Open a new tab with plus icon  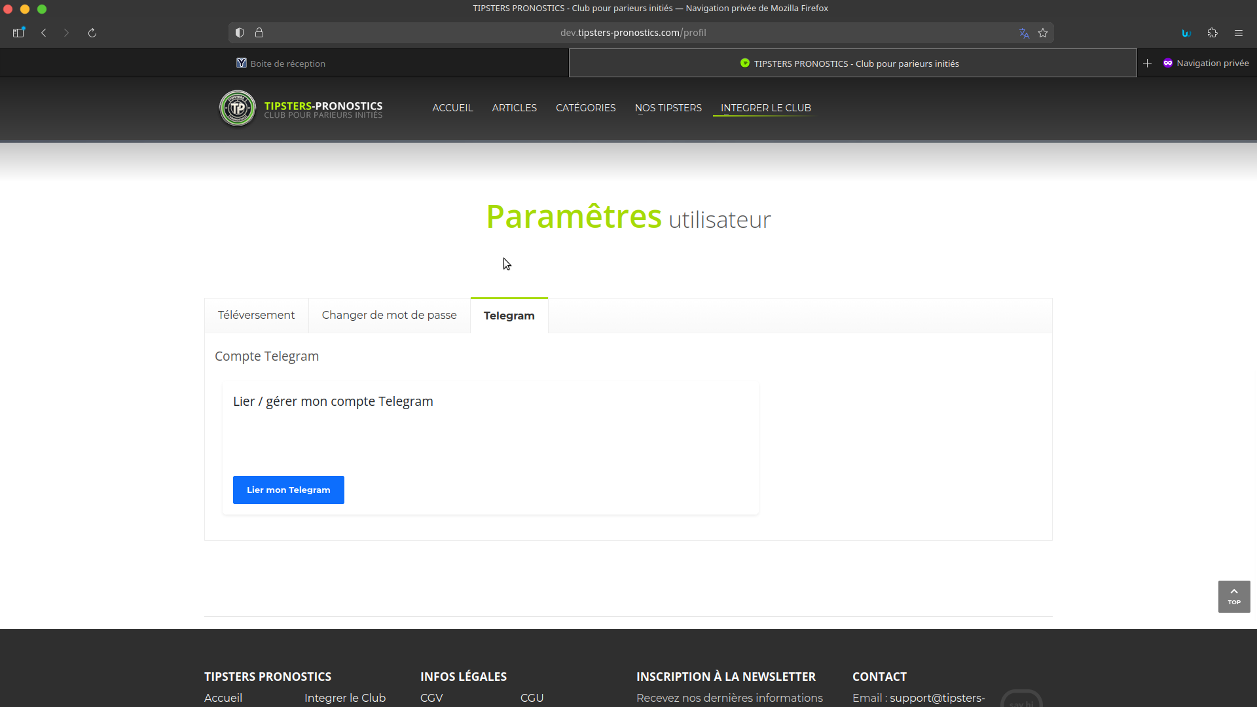1147,63
